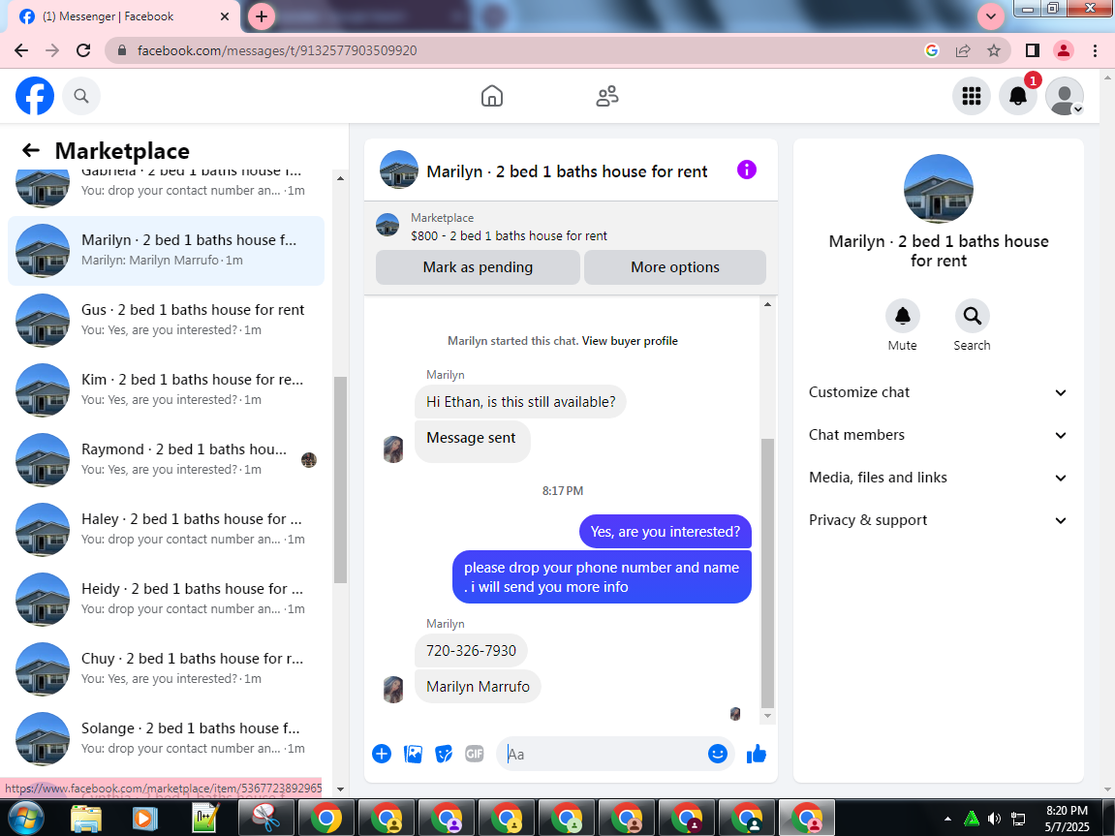Open Windows Start button
This screenshot has width=1115, height=836.
[25, 818]
